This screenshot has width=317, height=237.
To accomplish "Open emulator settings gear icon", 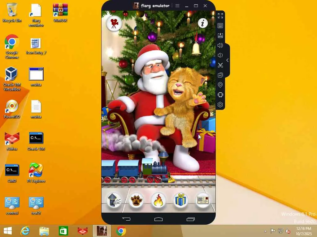I will 220,105.
